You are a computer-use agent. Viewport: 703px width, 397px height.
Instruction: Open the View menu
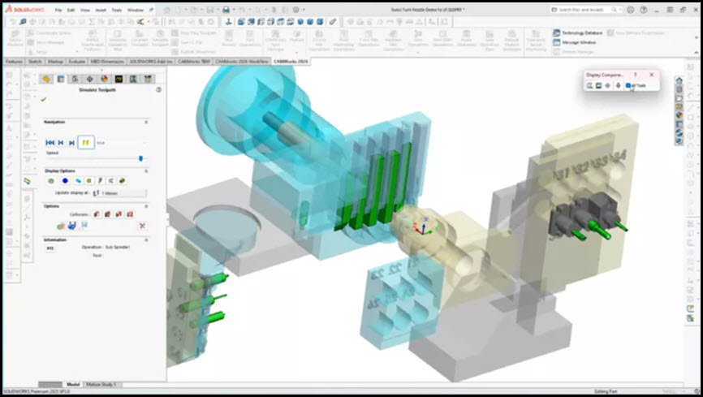[x=85, y=10]
